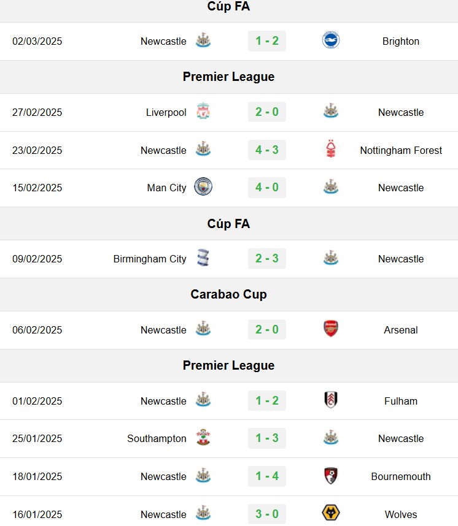Click the Nottingham Forest crest

coord(331,149)
